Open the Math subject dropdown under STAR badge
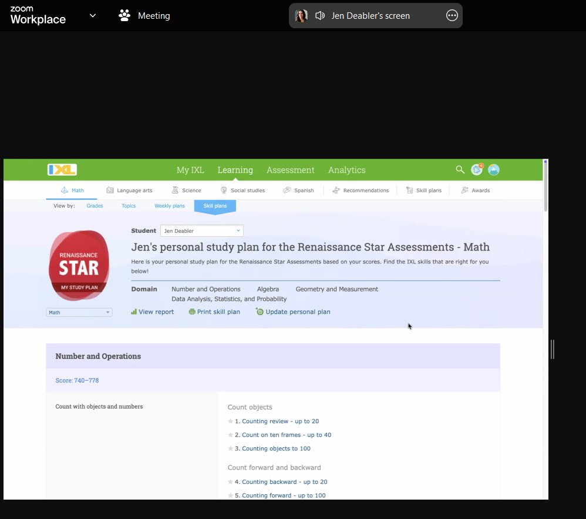The width and height of the screenshot is (586, 519). coord(79,312)
